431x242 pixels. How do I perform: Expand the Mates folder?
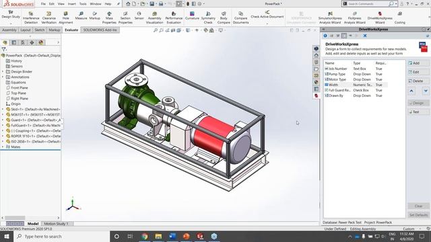[3, 147]
